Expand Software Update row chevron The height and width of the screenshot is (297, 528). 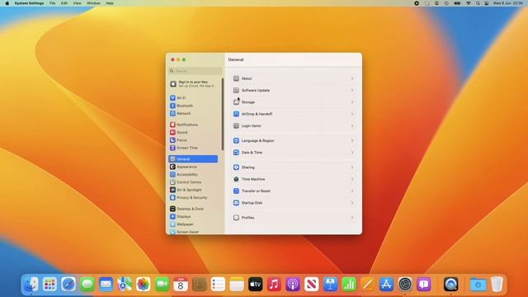352,90
